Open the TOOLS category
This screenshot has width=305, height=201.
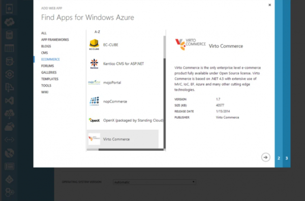click(46, 86)
